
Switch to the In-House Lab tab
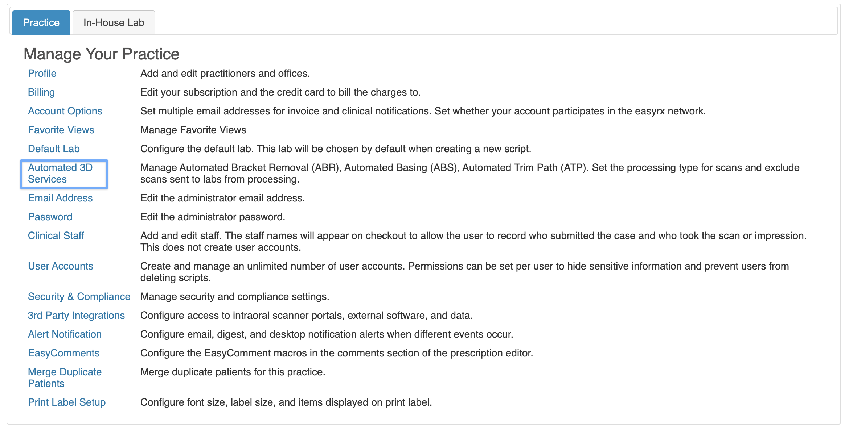[x=114, y=22]
